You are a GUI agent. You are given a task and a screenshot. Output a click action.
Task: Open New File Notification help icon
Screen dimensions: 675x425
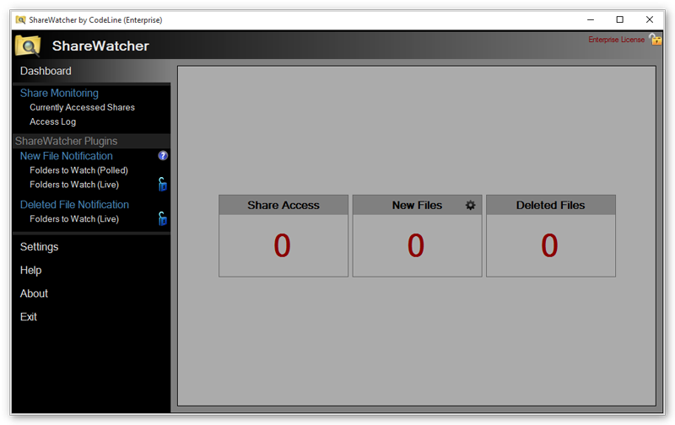(x=163, y=156)
